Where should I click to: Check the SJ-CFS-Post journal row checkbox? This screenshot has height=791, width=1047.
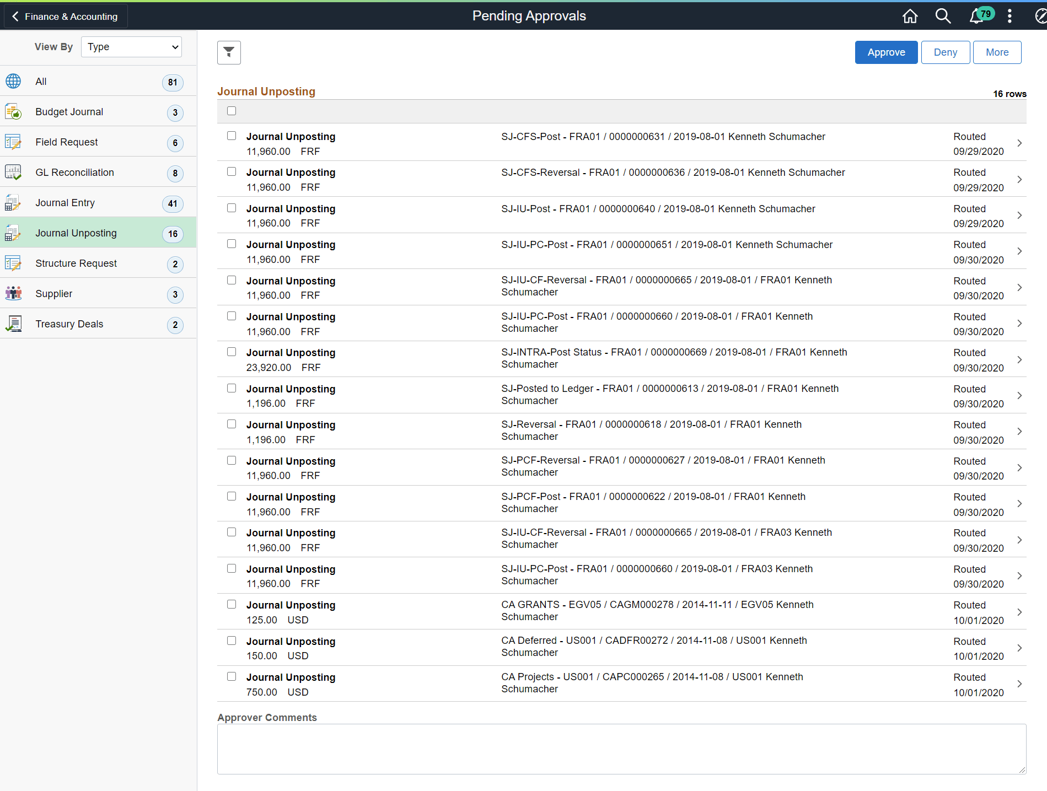pos(232,136)
